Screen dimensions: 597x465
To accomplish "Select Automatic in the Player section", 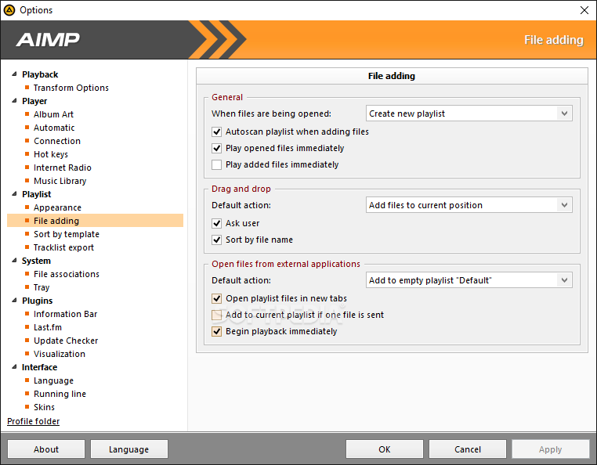I will [54, 128].
